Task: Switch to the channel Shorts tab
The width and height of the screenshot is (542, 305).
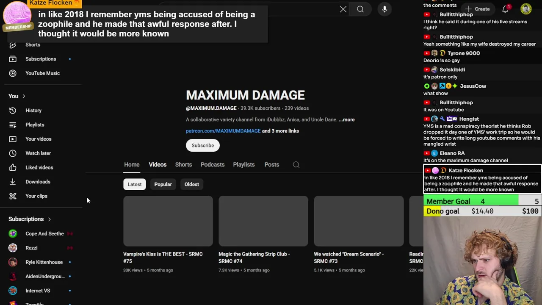Action: point(183,164)
